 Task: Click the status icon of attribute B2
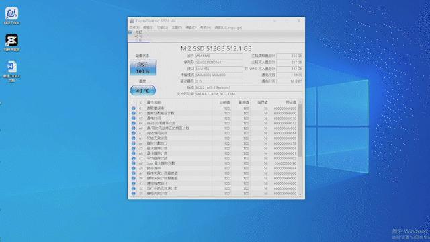(x=133, y=188)
